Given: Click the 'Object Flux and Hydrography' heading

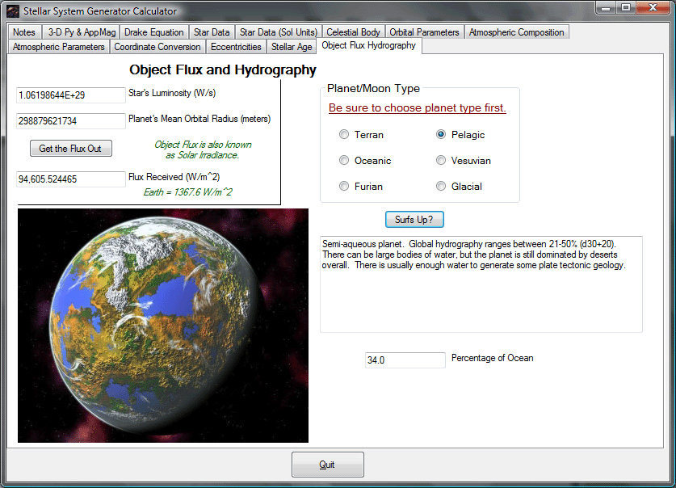Looking at the screenshot, I should click(223, 69).
